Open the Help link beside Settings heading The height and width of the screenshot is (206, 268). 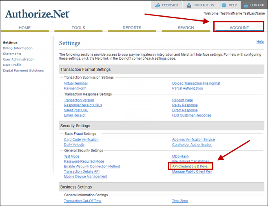[x=259, y=42]
